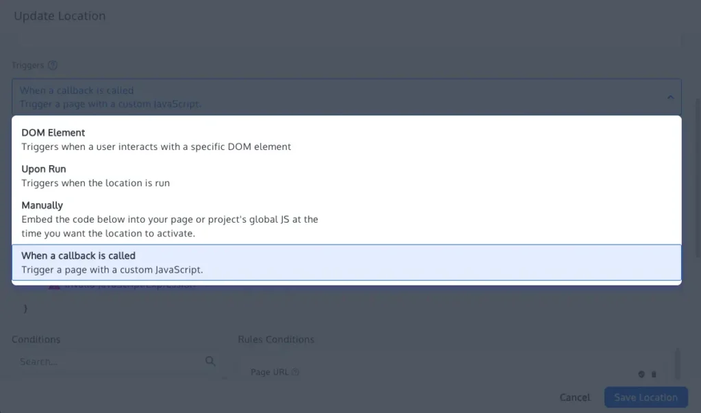Open the help icon beside Page URL

click(295, 372)
